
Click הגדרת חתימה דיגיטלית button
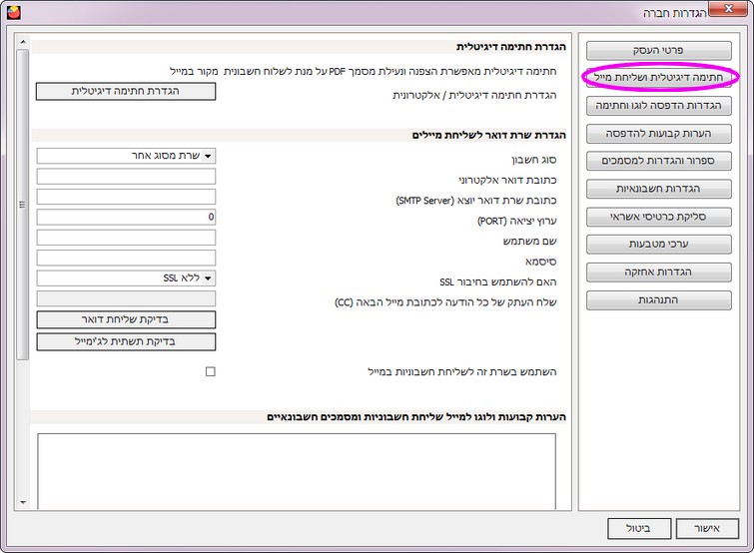[126, 91]
